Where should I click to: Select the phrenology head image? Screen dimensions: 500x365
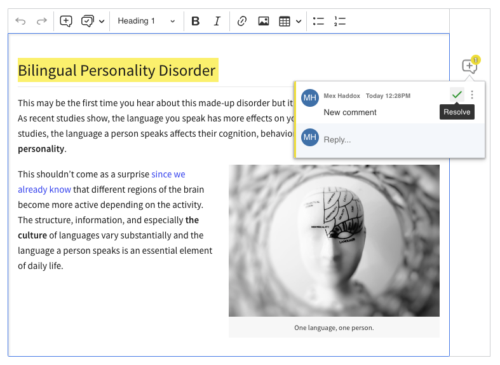(334, 240)
